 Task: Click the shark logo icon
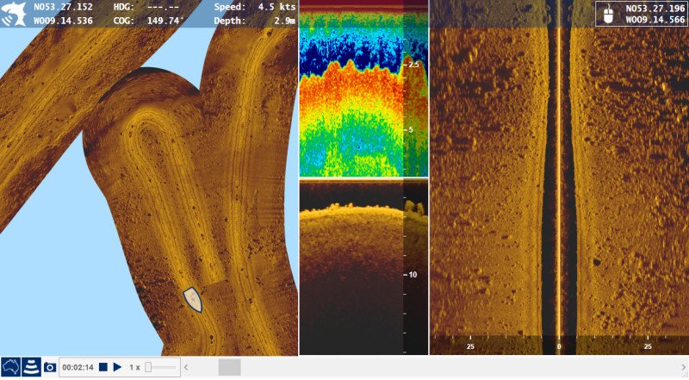pos(14,13)
